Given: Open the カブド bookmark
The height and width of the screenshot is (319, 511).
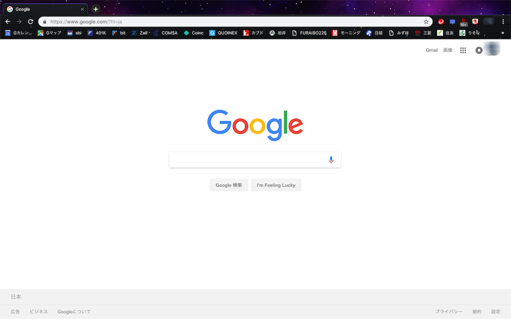Looking at the screenshot, I should coord(253,33).
